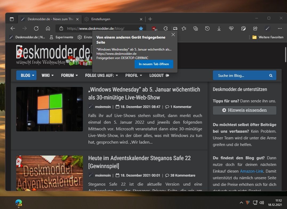Open the Windows Wednesday article thumbnail
The height and width of the screenshot is (209, 287).
tap(49, 109)
